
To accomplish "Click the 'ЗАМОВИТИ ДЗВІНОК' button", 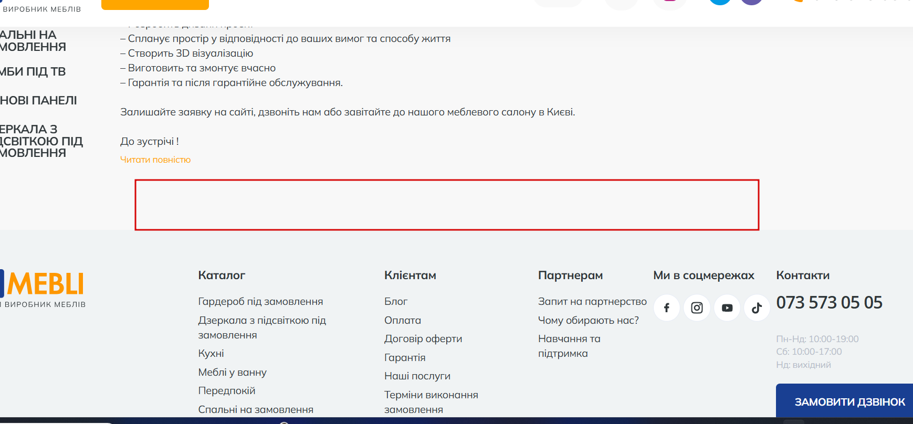I will (844, 402).
